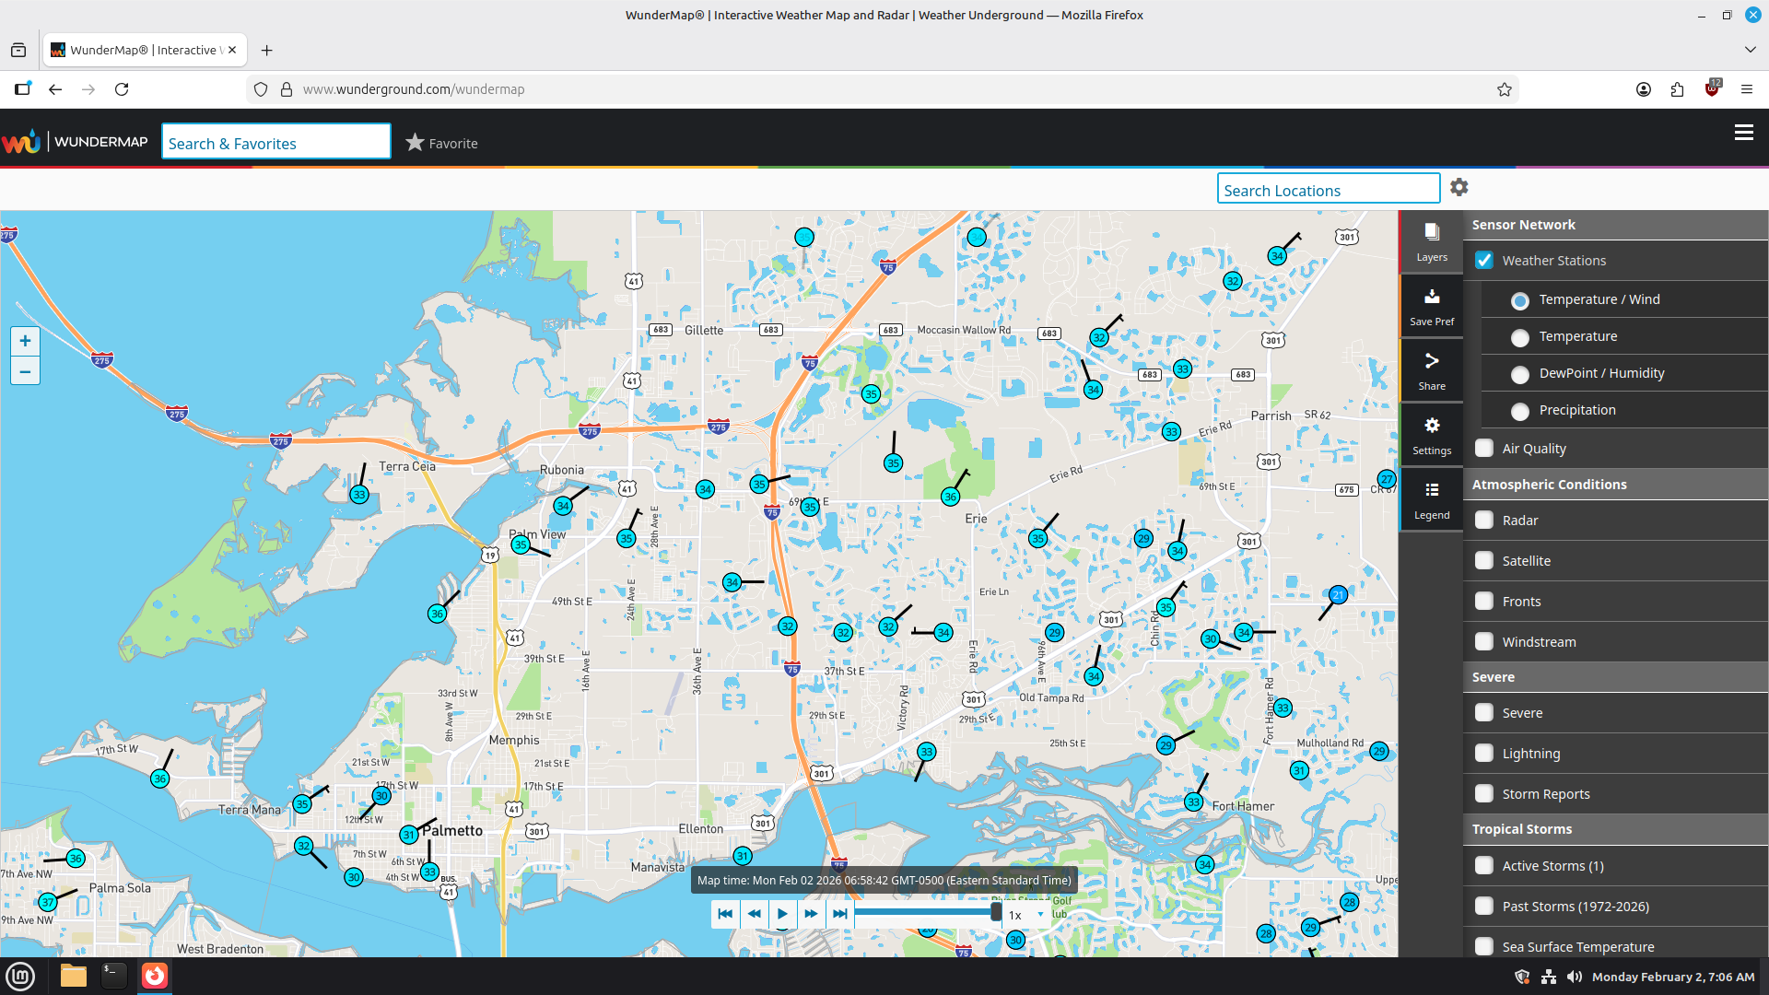The image size is (1769, 995).
Task: Click the Favorite star icon
Action: pyautogui.click(x=415, y=143)
